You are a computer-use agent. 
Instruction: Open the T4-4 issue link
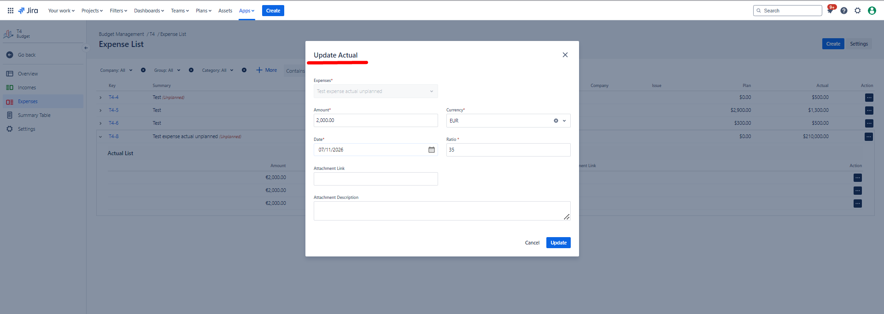113,98
